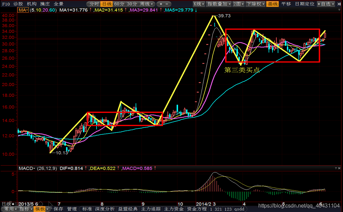Select the 益盟经典 template tab
Screen dimensions: 343x212
[x=128, y=209]
